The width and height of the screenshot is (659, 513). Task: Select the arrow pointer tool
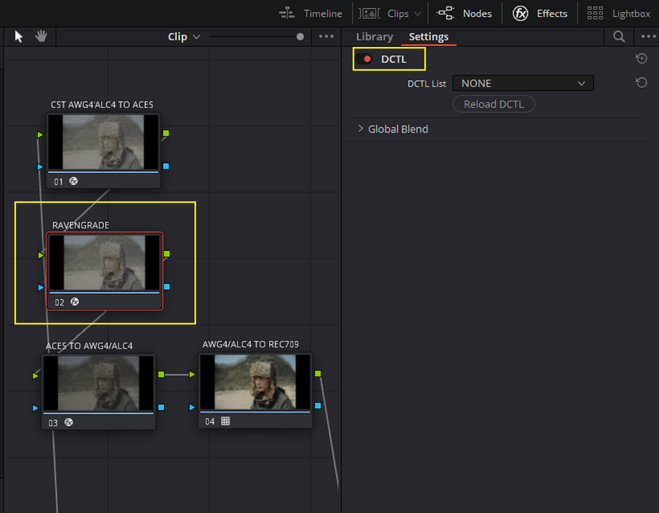[19, 37]
